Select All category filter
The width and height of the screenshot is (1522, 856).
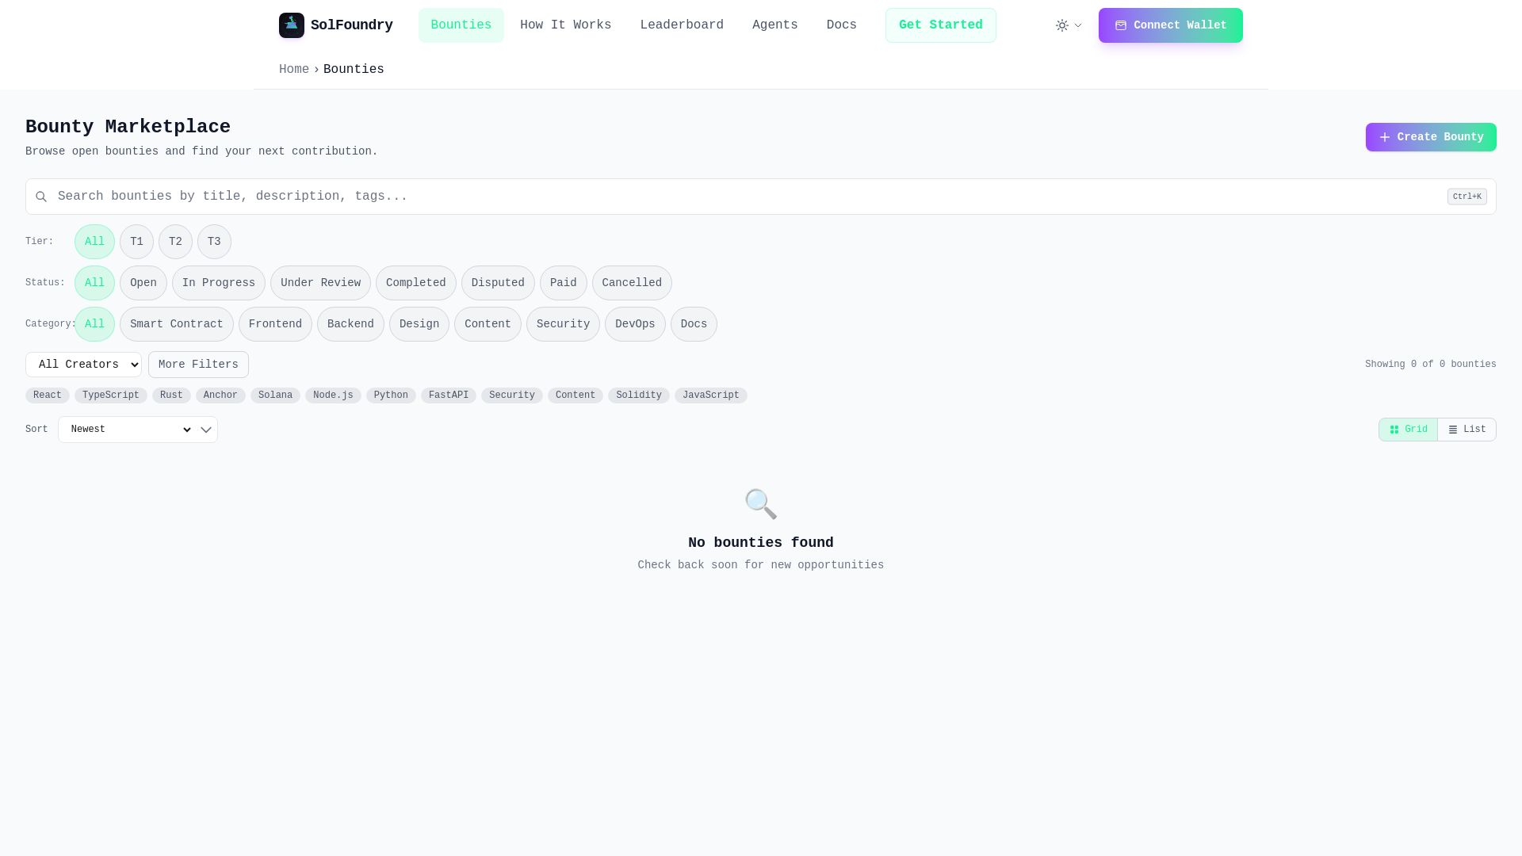(x=94, y=324)
